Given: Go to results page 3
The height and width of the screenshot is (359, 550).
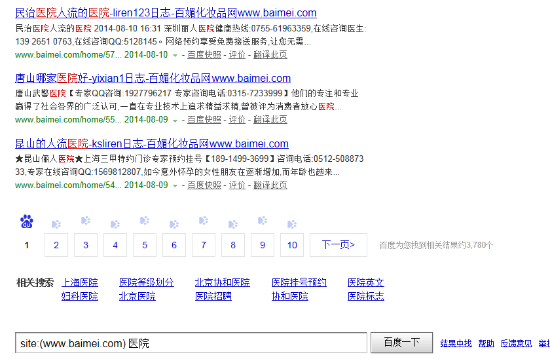Looking at the screenshot, I should (86, 245).
